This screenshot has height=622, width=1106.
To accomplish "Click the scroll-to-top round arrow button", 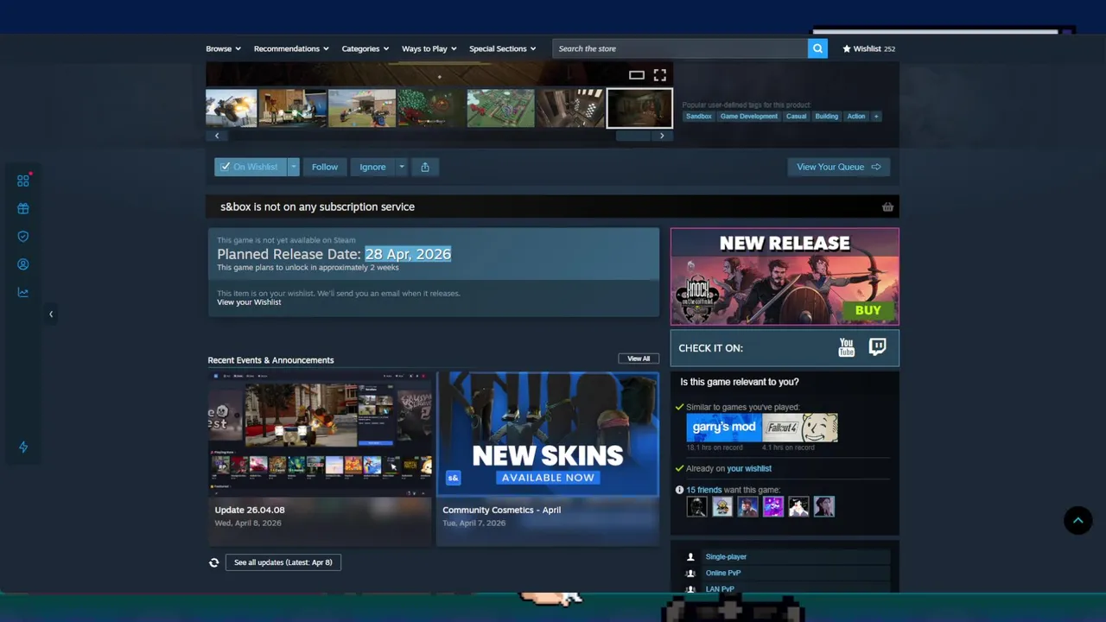I will click(x=1077, y=520).
